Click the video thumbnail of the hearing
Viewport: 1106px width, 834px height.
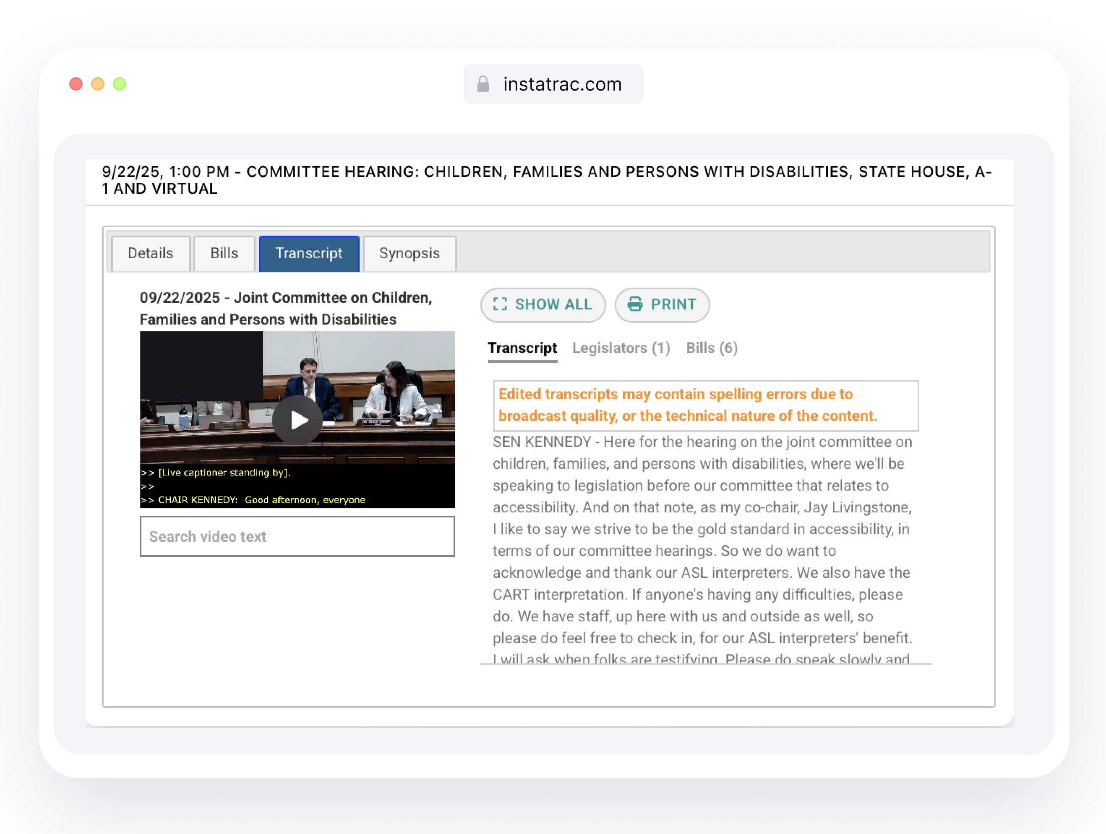tap(297, 397)
